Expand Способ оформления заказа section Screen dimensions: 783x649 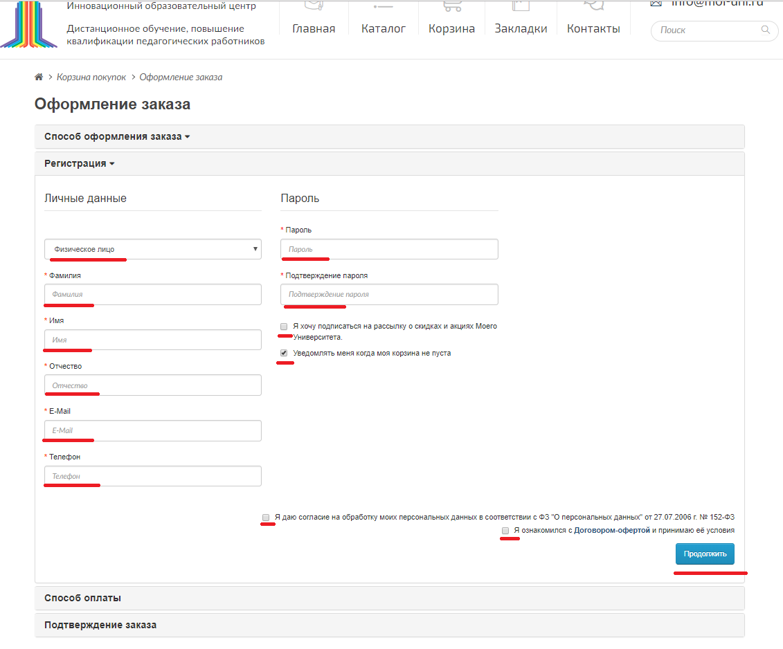click(x=116, y=136)
